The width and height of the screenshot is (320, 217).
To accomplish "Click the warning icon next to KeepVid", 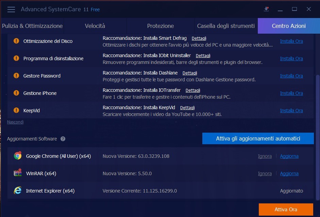I will (16, 111).
